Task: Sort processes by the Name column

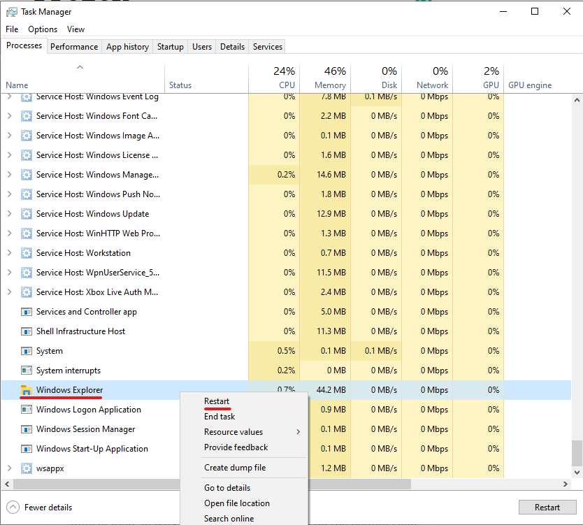Action: [83, 78]
